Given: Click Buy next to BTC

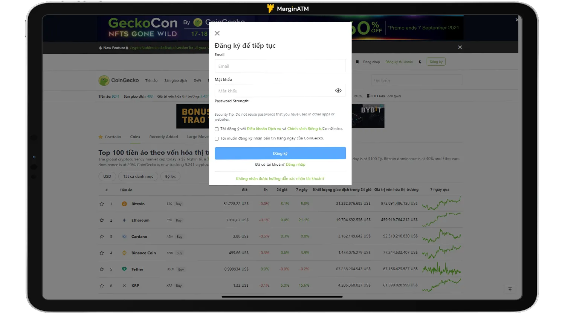Looking at the screenshot, I should pyautogui.click(x=179, y=204).
